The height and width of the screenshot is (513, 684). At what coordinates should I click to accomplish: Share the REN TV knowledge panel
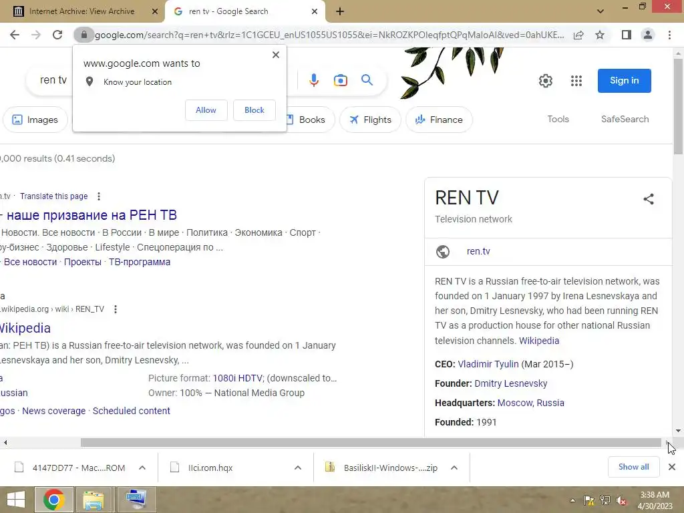pos(649,199)
